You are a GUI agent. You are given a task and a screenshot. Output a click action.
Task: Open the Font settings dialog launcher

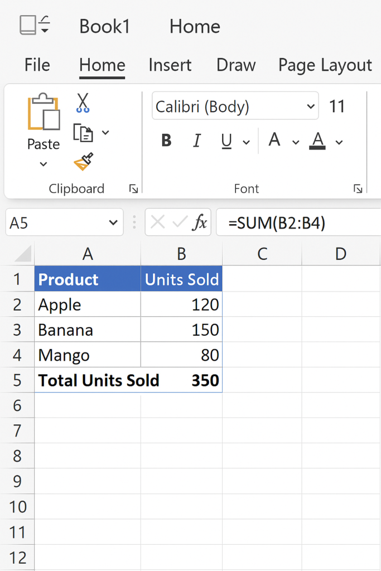[358, 189]
